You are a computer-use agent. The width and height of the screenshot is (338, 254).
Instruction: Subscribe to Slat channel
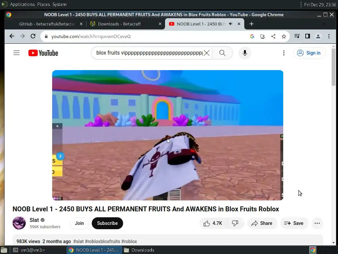(x=107, y=223)
